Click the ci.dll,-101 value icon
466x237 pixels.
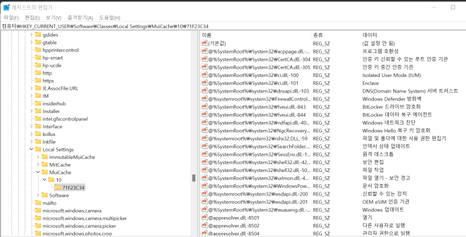click(204, 83)
